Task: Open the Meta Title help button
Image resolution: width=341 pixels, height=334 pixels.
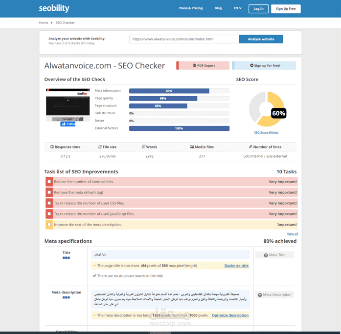Action: pyautogui.click(x=274, y=255)
